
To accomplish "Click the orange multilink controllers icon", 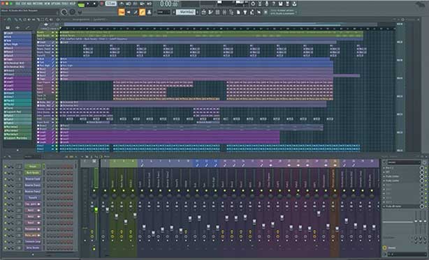I will (143, 12).
